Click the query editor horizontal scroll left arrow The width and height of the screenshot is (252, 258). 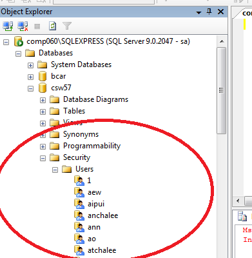(238, 201)
